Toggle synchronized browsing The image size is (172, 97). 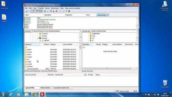click(66, 11)
